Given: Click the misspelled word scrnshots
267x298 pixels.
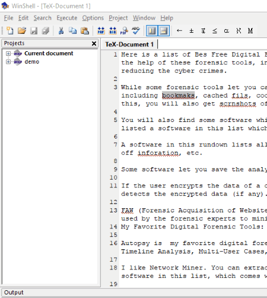Looking at the screenshot, I should point(238,103).
